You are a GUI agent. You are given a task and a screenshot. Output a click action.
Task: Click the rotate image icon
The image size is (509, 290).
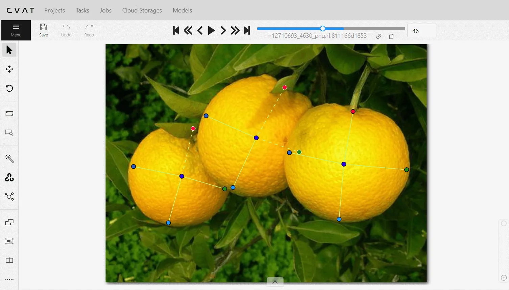coord(9,88)
